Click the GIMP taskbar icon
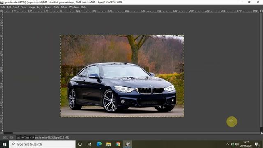This screenshot has height=148, width=263. coord(127,144)
